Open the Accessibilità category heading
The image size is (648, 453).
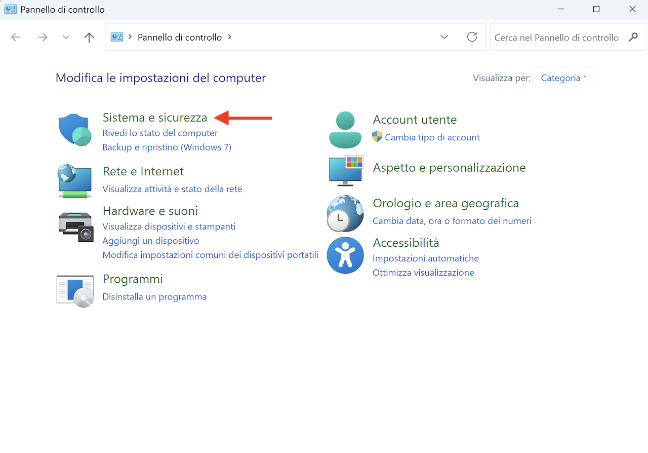pos(406,243)
